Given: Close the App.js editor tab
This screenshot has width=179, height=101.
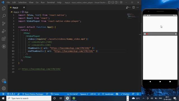Looking at the screenshot, I should (24, 8).
